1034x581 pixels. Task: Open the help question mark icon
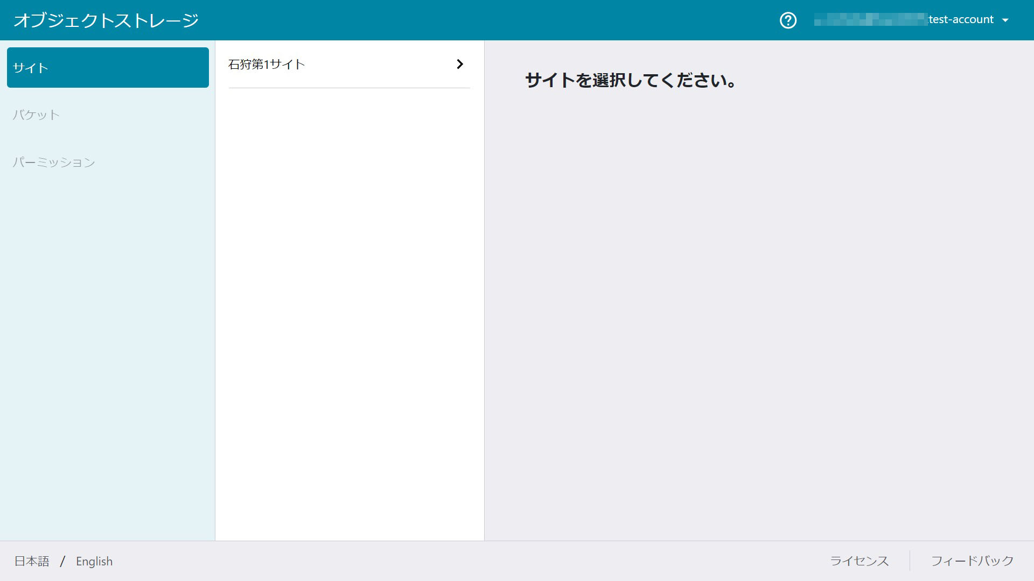[788, 20]
